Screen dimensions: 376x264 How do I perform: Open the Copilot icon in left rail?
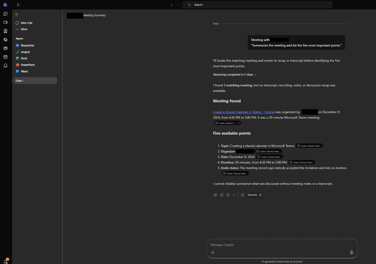click(x=6, y=40)
